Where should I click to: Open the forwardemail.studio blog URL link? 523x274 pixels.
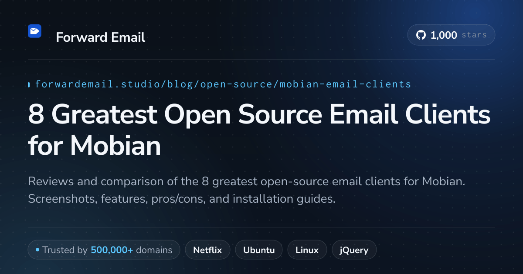(223, 84)
